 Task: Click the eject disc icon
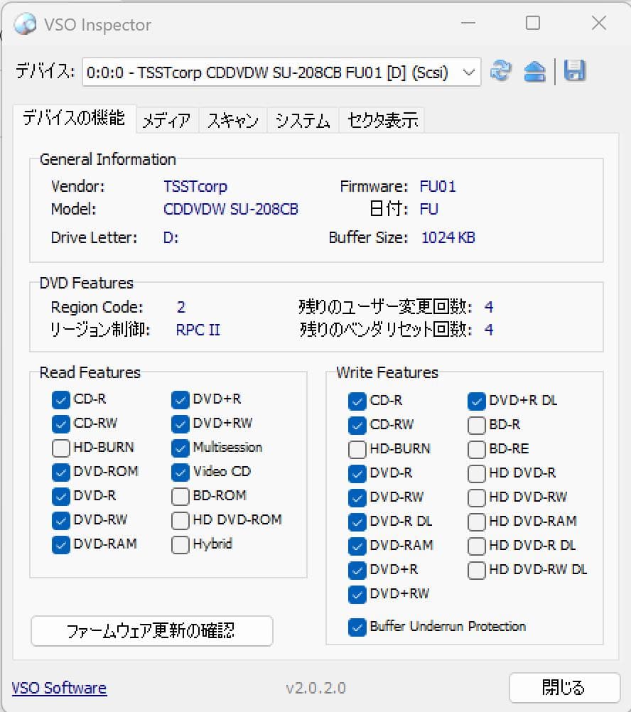(534, 71)
